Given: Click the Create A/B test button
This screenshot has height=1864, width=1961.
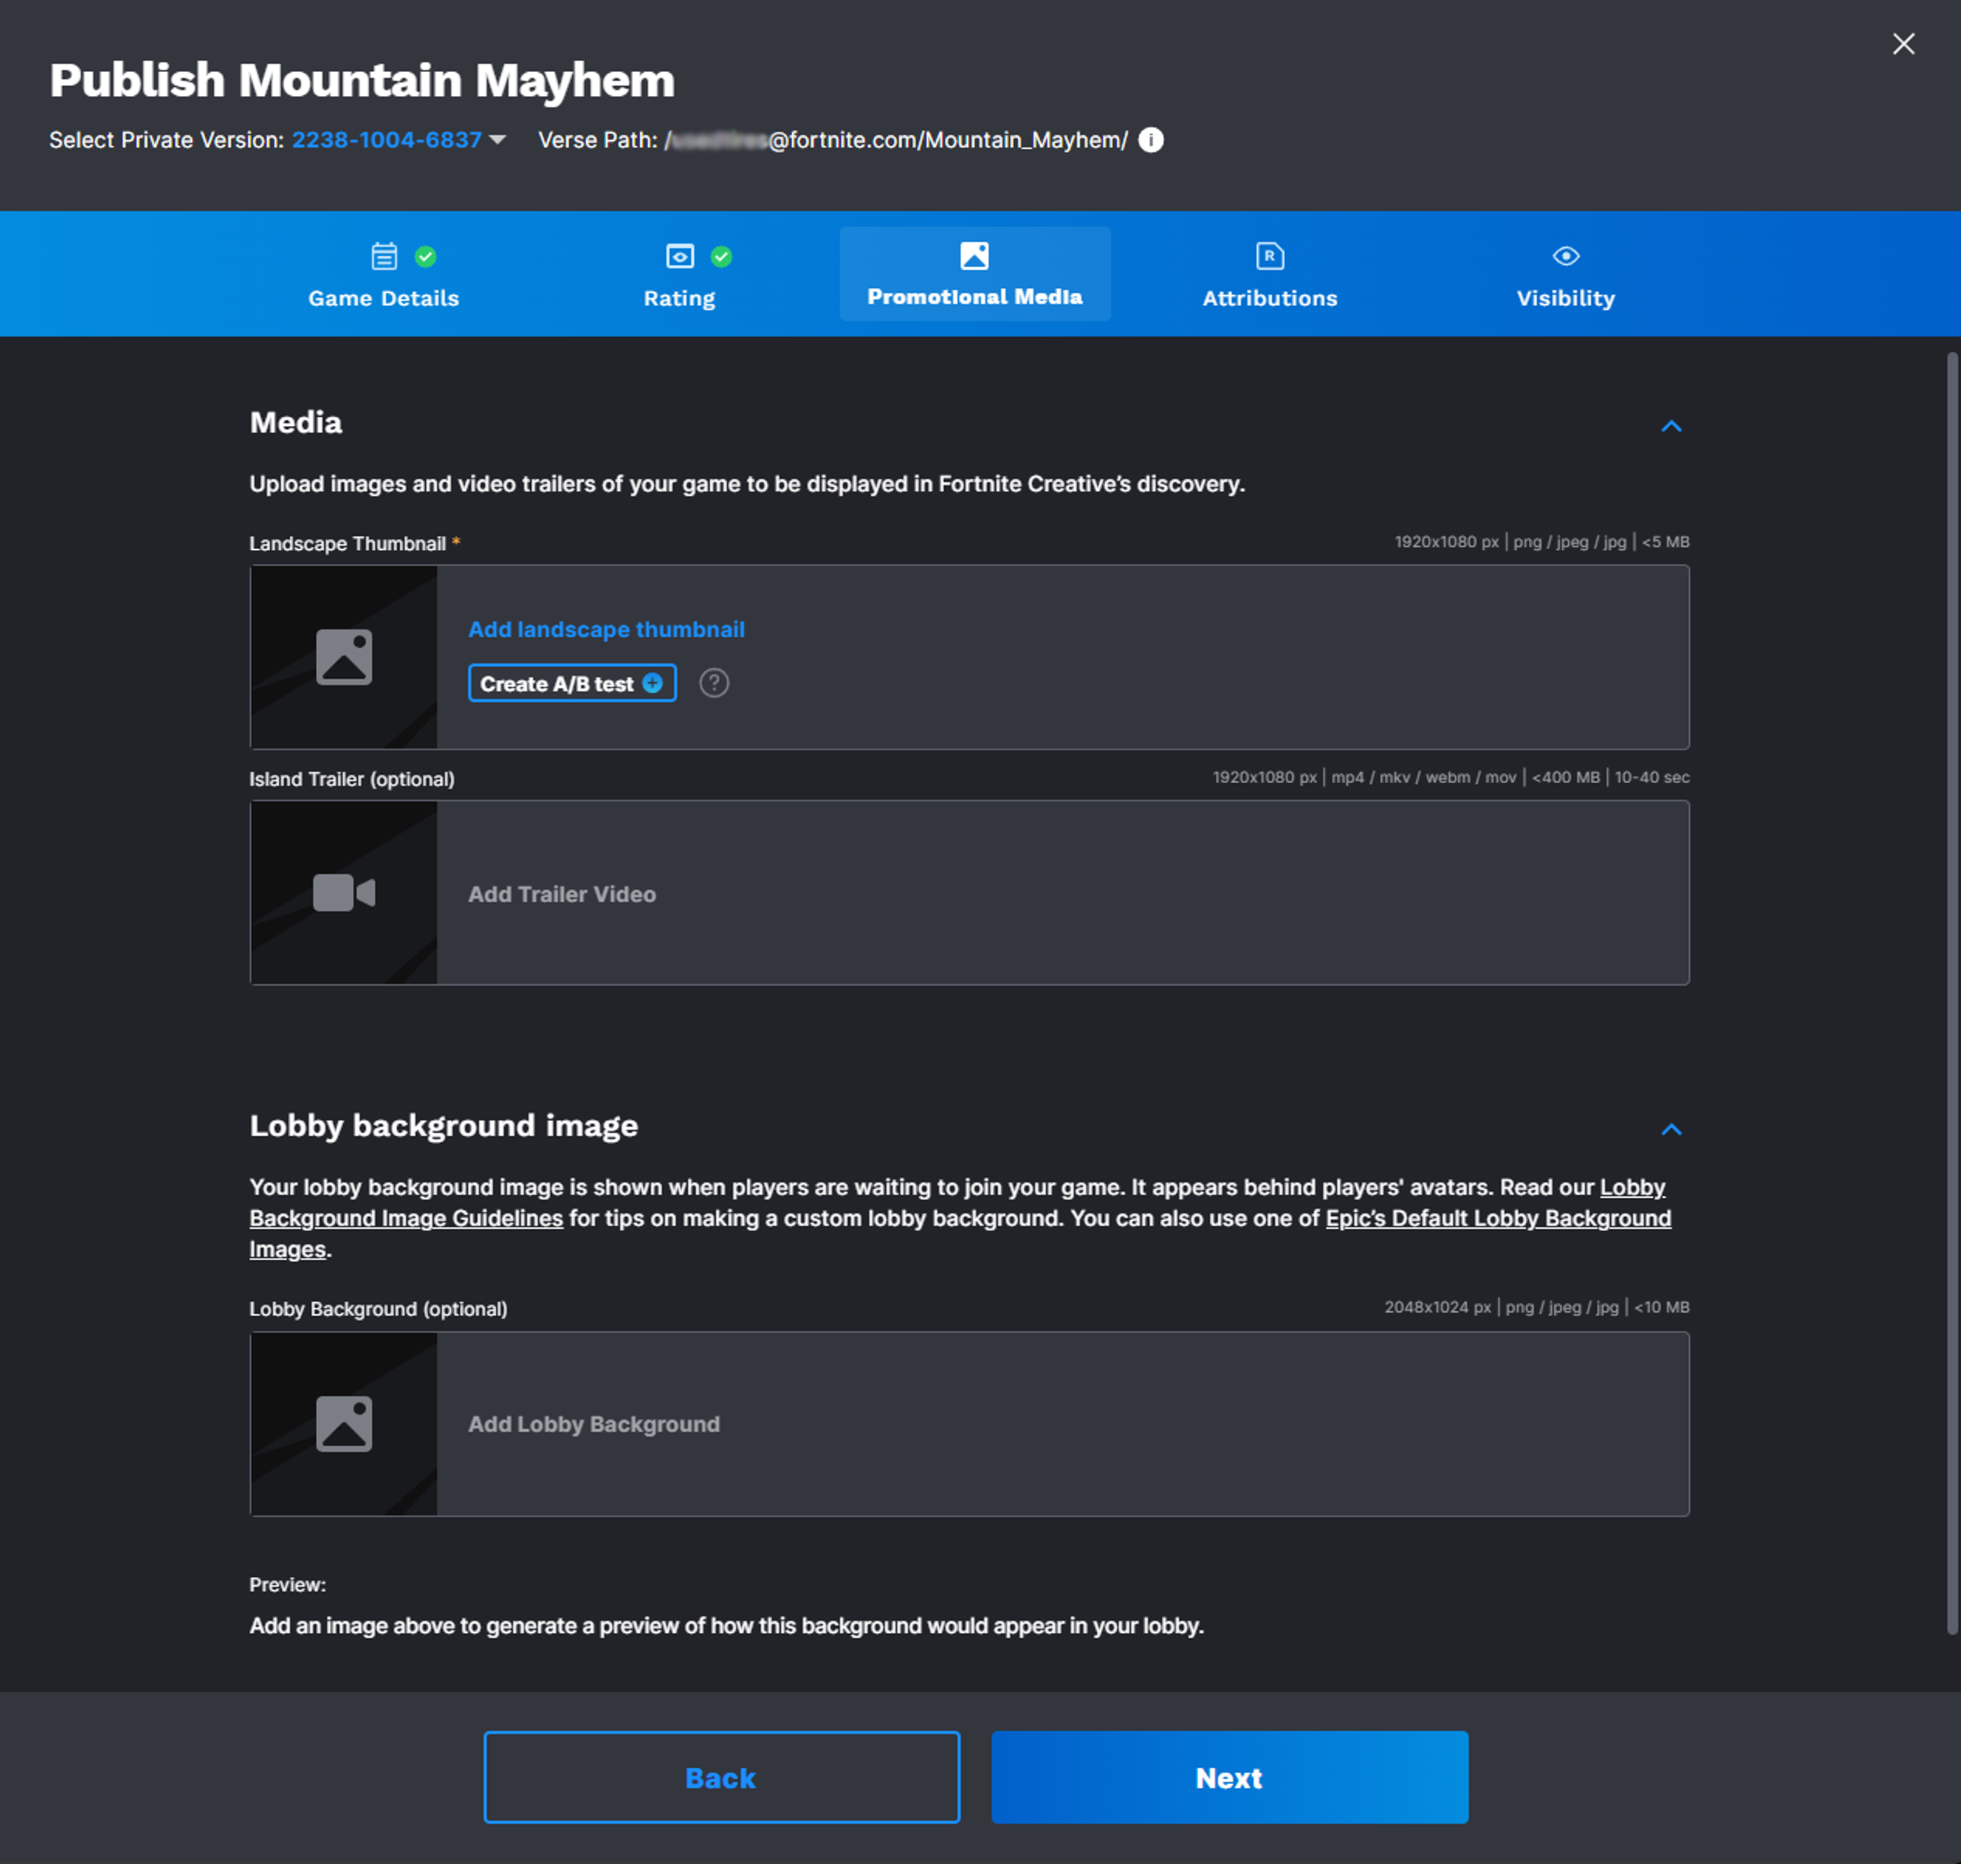Looking at the screenshot, I should pos(572,684).
